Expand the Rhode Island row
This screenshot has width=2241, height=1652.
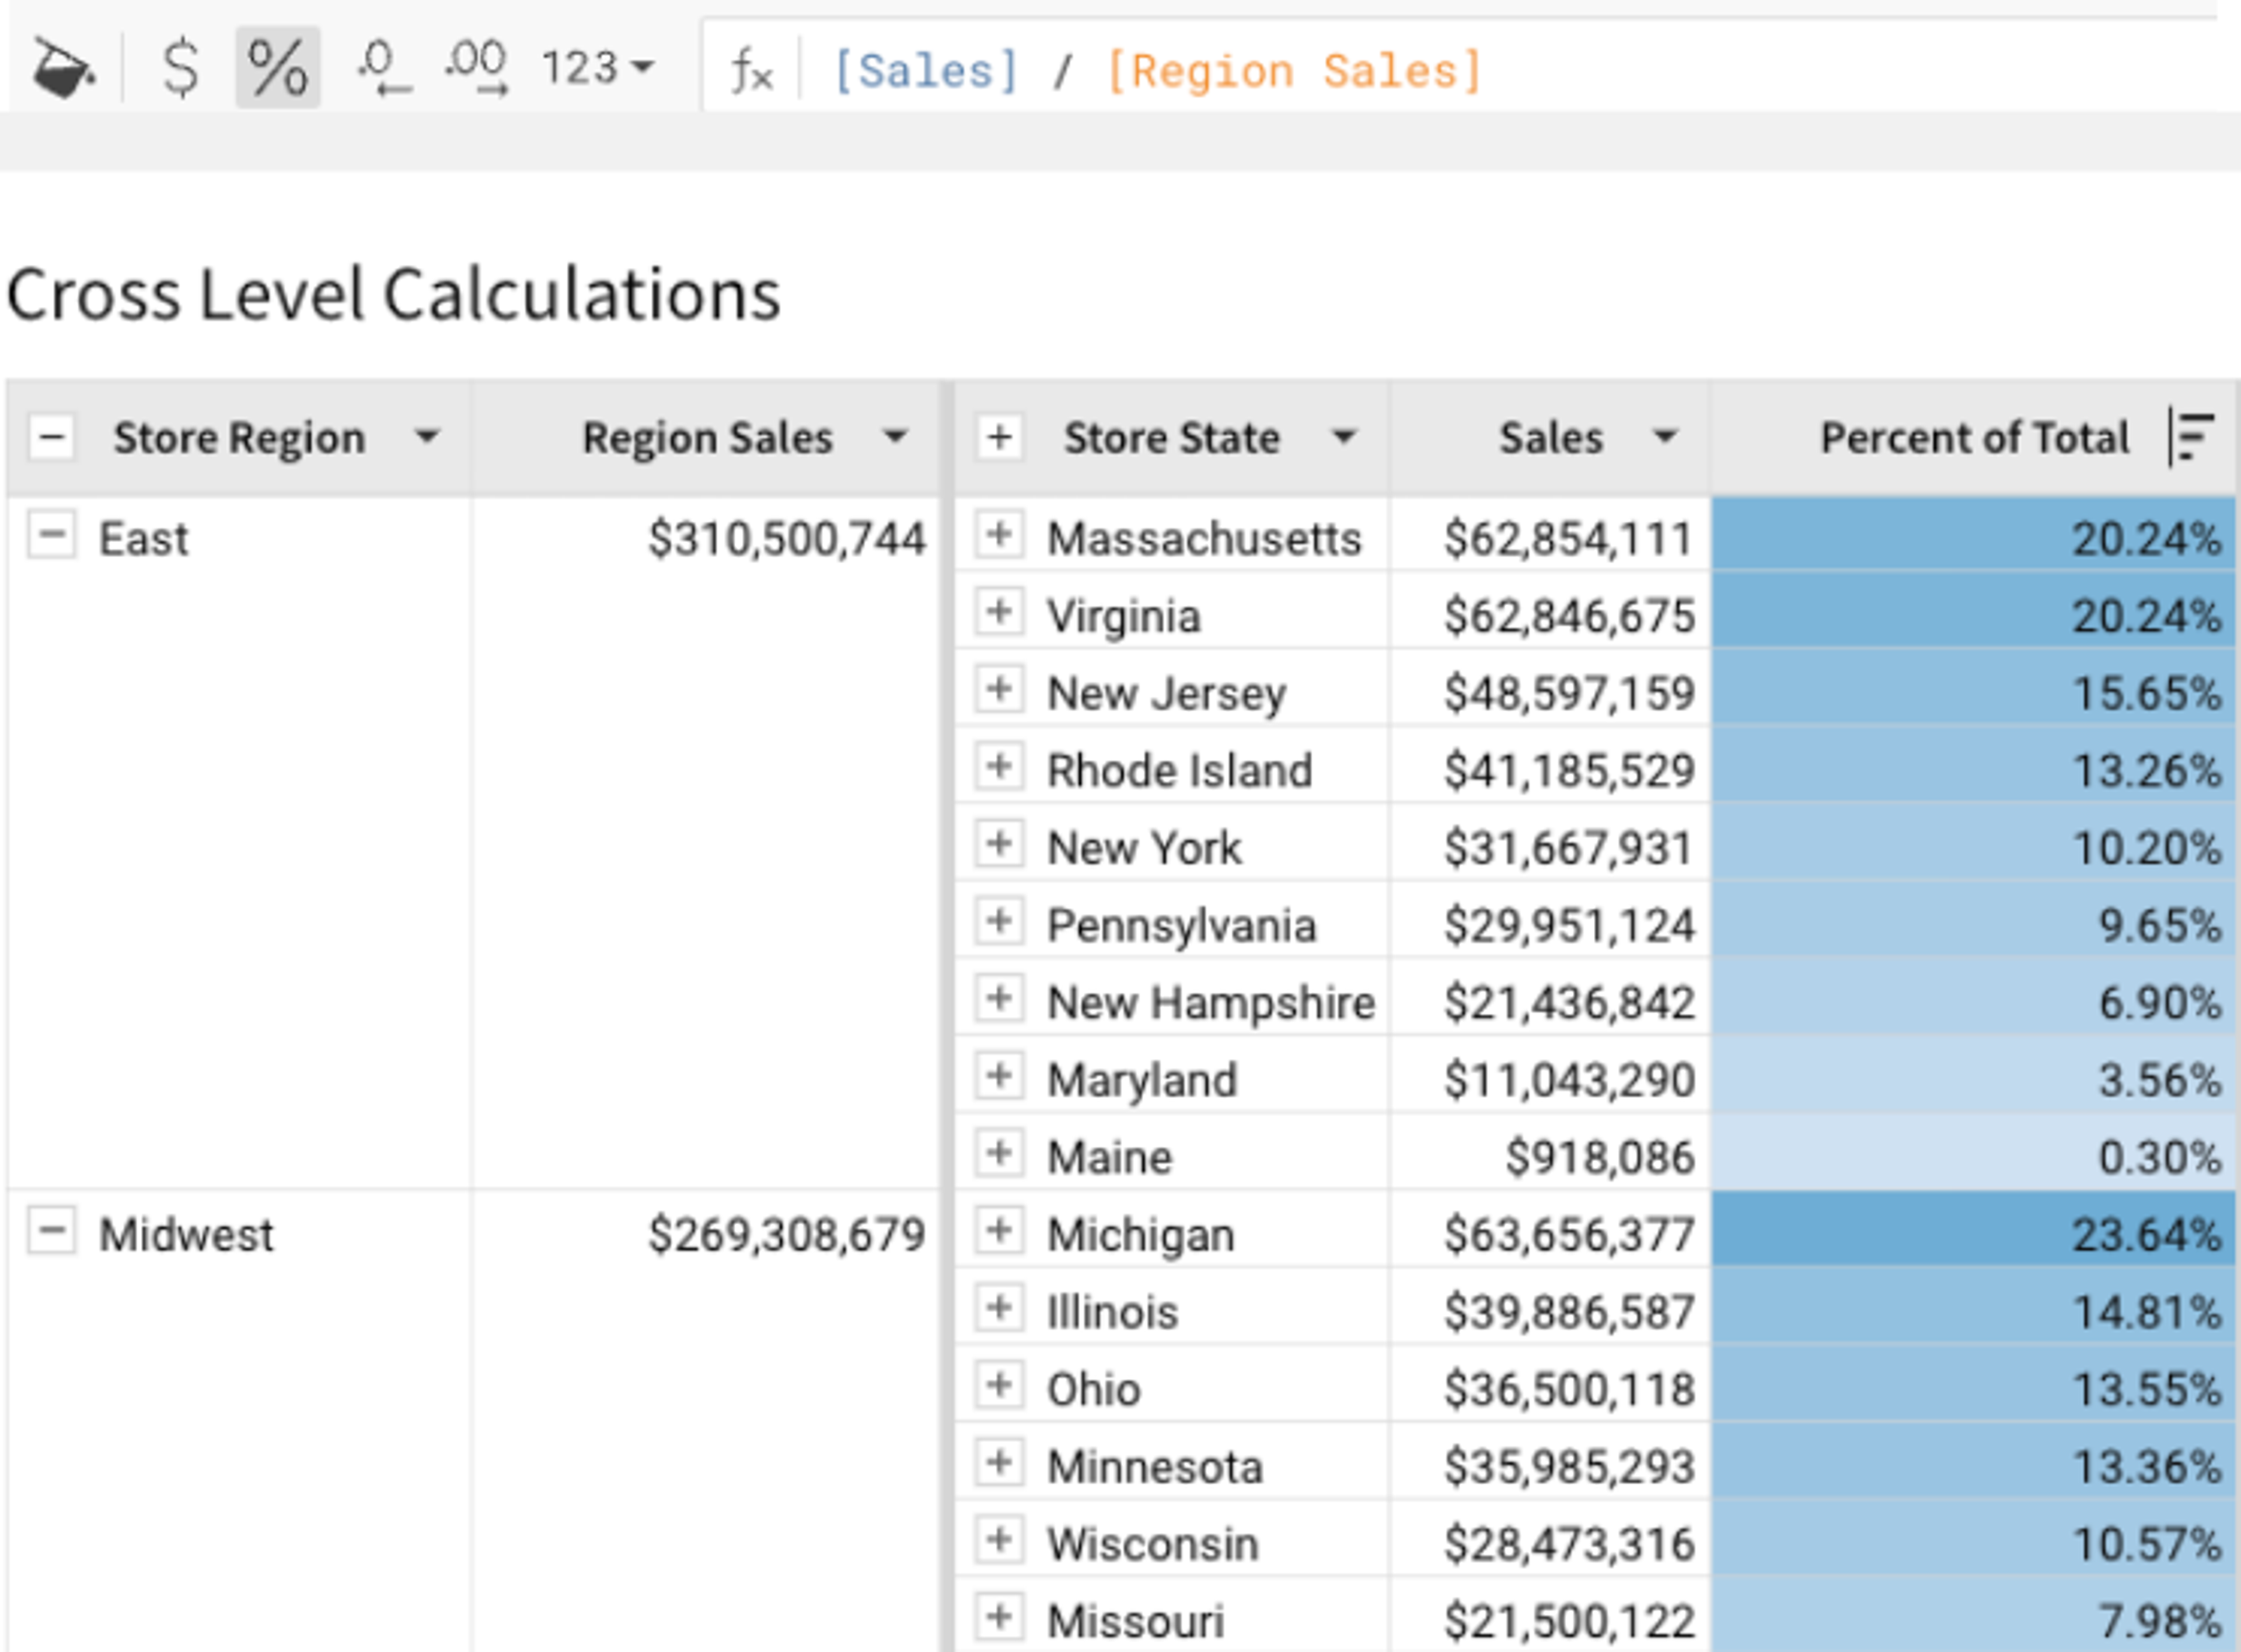point(999,767)
